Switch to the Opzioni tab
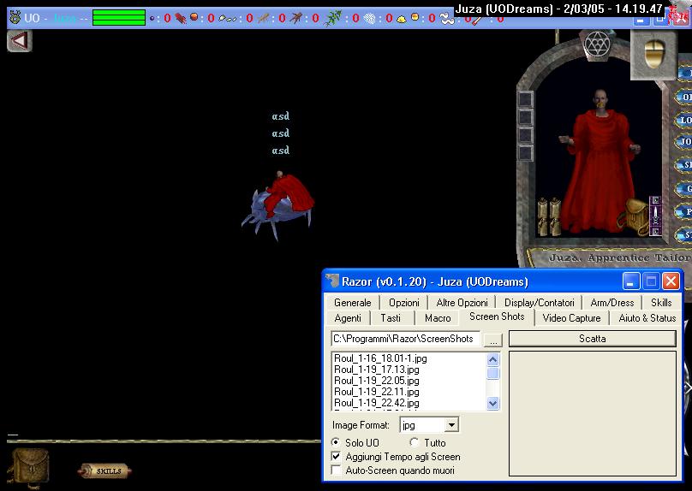The width and height of the screenshot is (692, 491). tap(404, 302)
